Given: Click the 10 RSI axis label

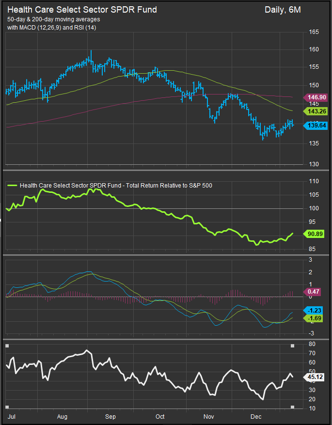Looking at the screenshot, I should (x=312, y=409).
